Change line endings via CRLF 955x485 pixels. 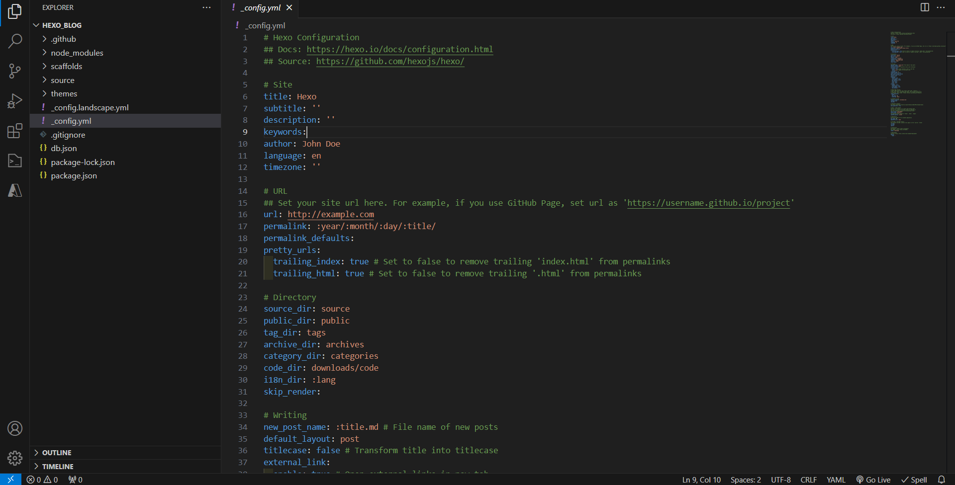[x=808, y=480]
